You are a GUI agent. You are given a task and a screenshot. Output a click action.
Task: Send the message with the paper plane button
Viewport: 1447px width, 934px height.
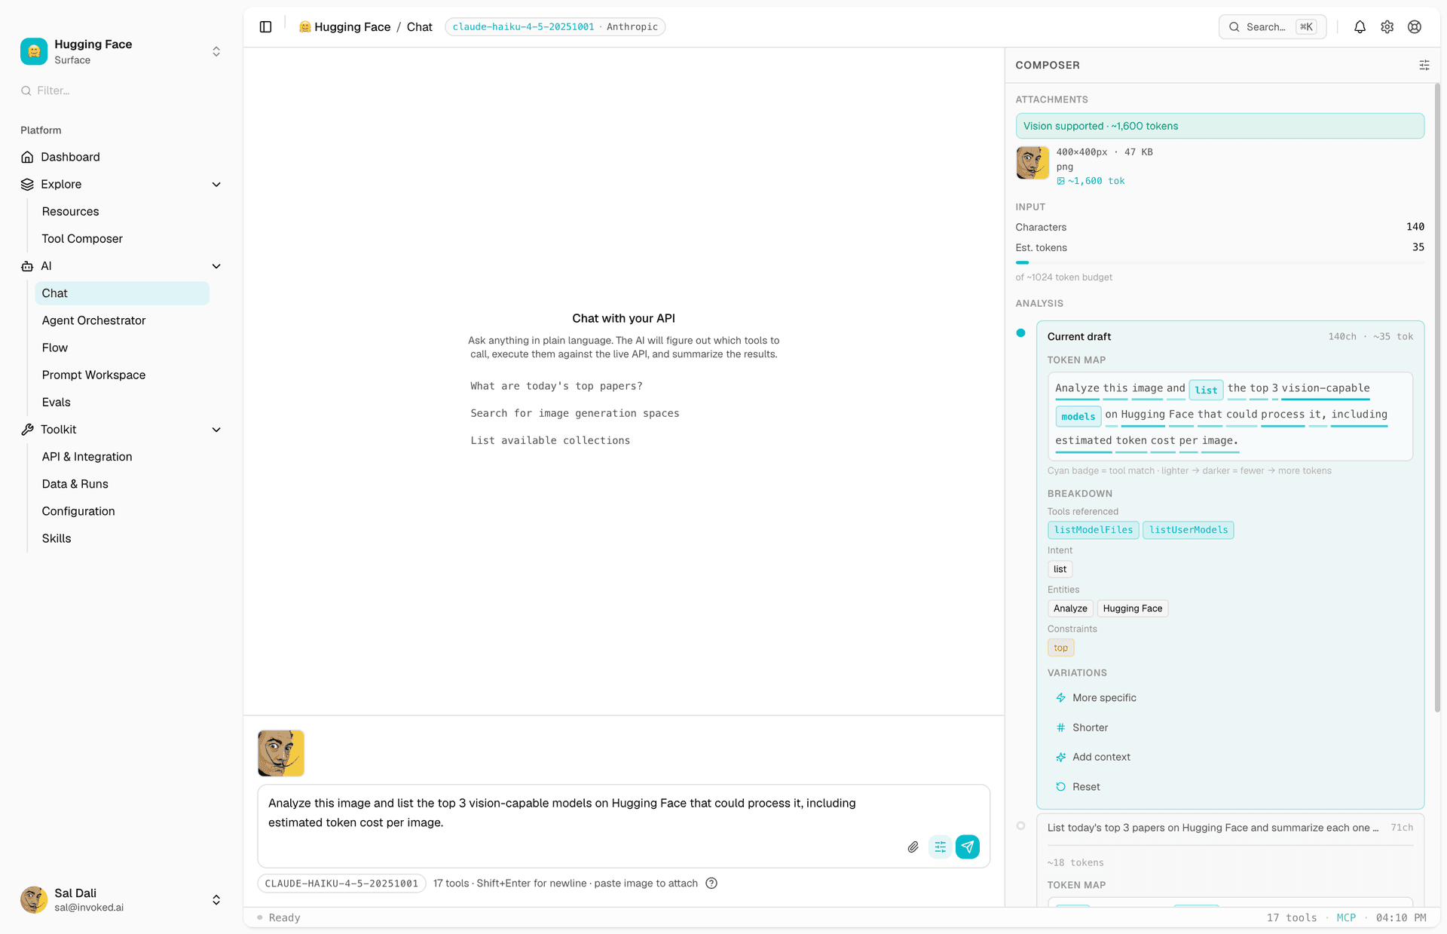968,847
